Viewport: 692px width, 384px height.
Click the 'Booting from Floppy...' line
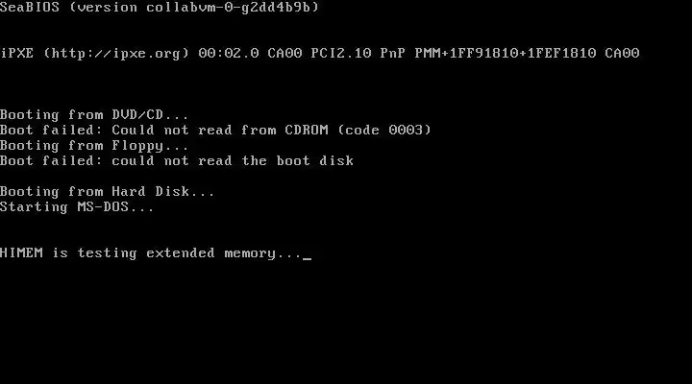tap(94, 146)
